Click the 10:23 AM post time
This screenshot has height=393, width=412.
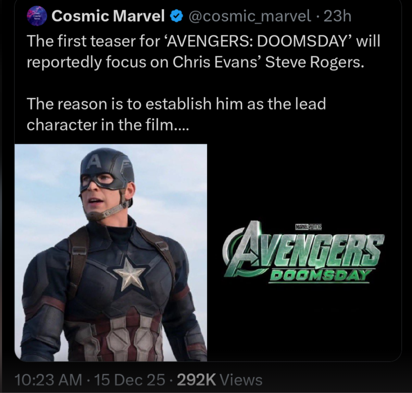(48, 380)
